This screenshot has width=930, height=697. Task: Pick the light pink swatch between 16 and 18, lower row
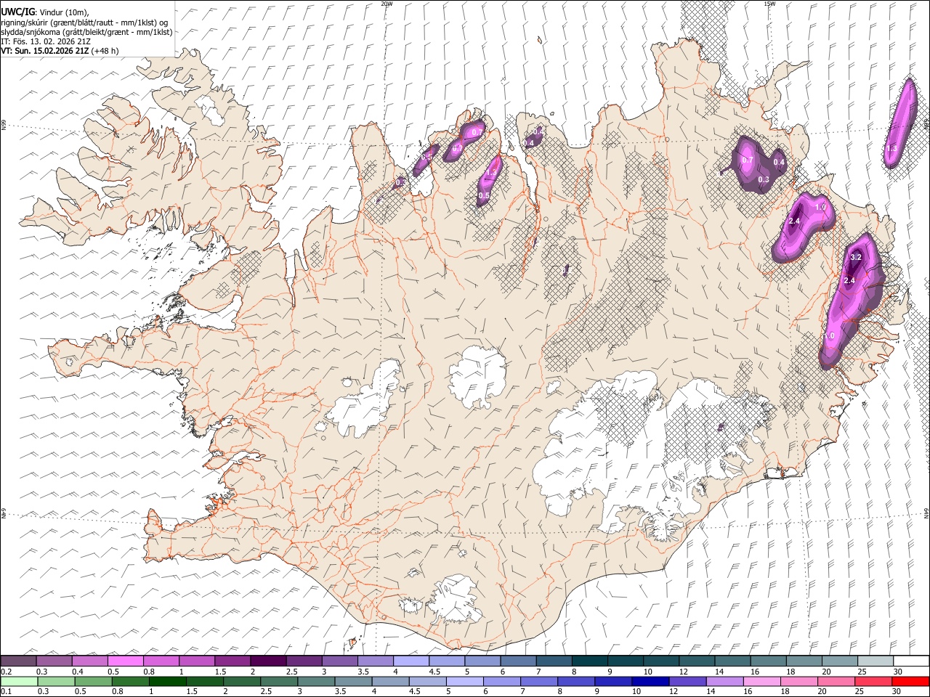761,681
